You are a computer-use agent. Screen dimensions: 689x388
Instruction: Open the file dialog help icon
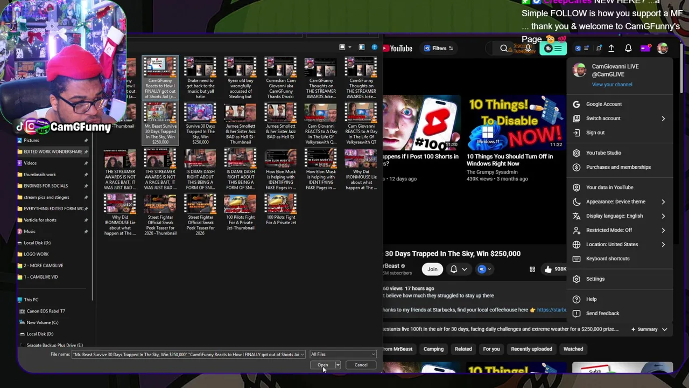[x=375, y=47]
